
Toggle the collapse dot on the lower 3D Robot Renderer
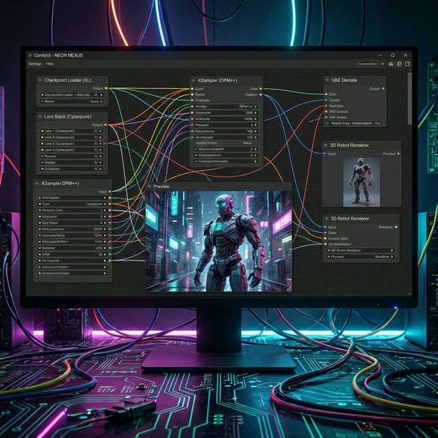pyautogui.click(x=326, y=218)
